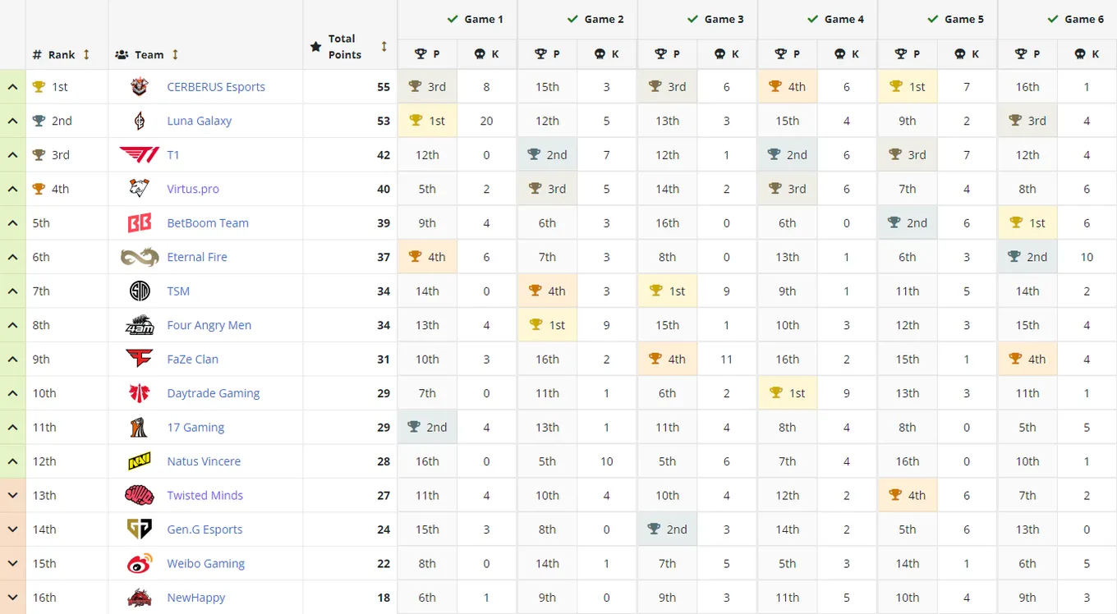Expand the Twisted Minds row down chevron
This screenshot has width=1117, height=614.
pyautogui.click(x=13, y=495)
